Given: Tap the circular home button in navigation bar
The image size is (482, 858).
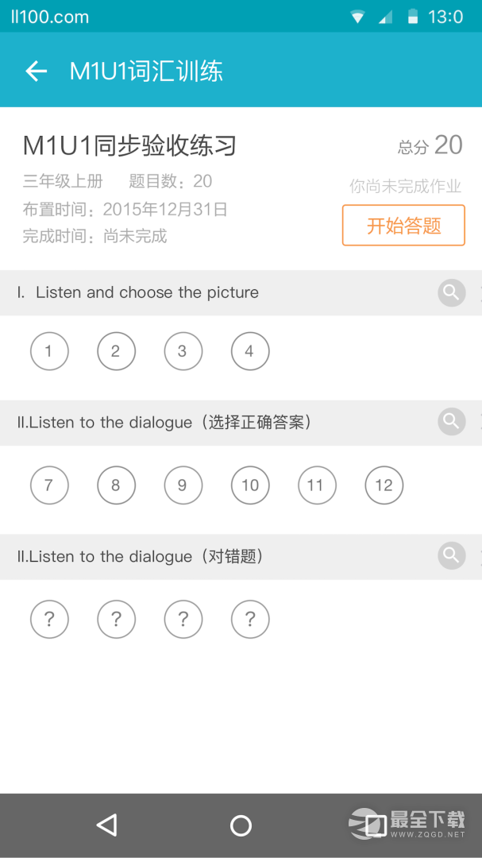Looking at the screenshot, I should [241, 825].
